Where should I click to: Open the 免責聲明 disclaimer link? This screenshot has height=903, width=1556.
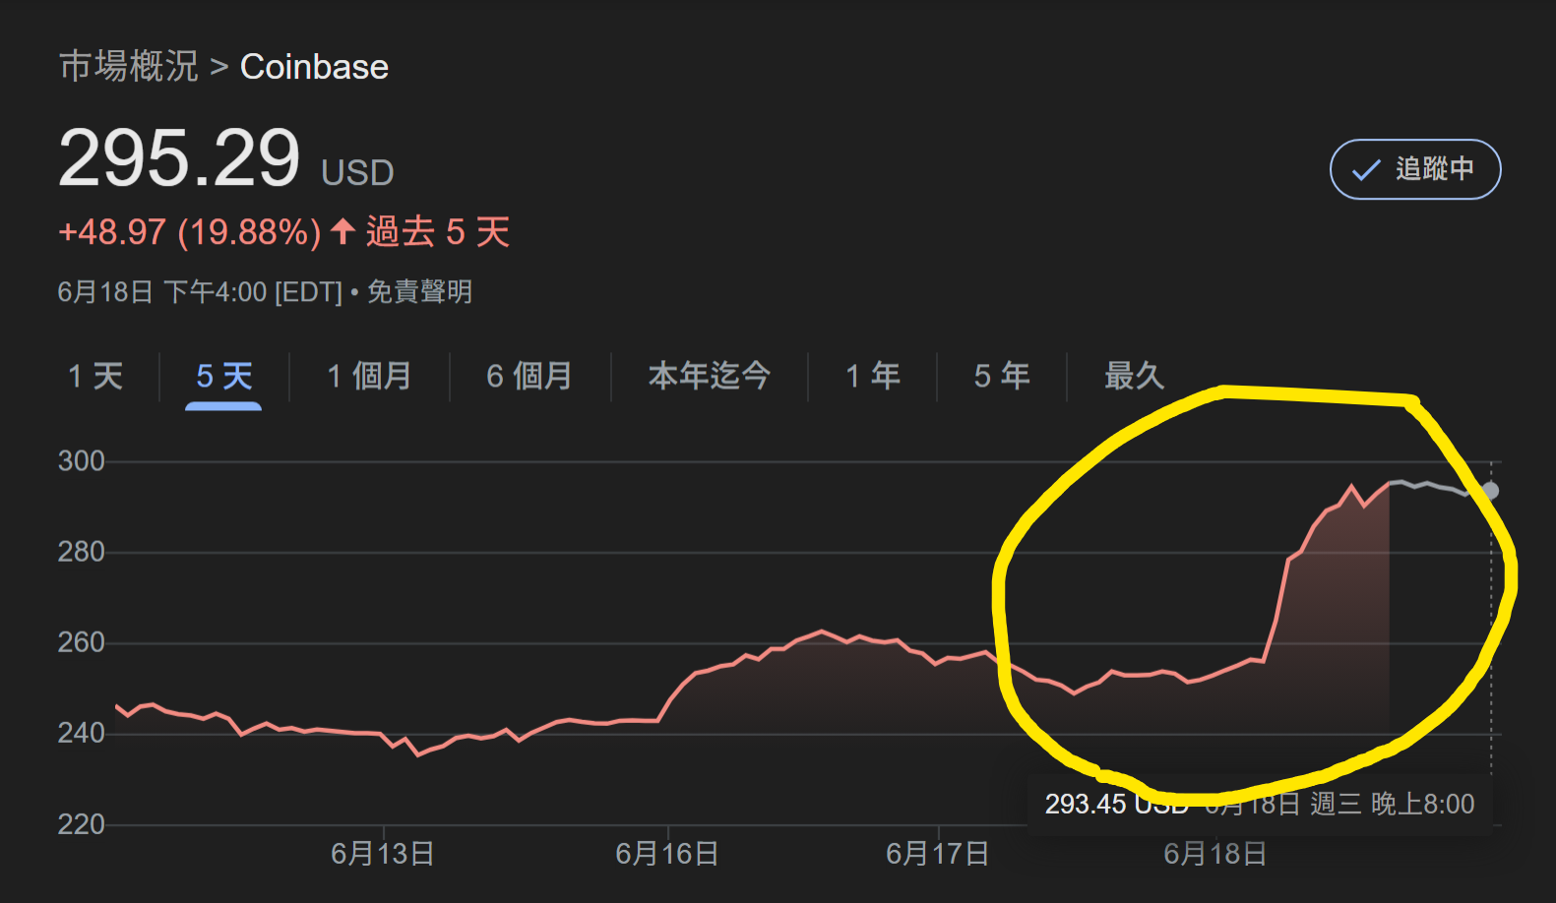point(419,292)
